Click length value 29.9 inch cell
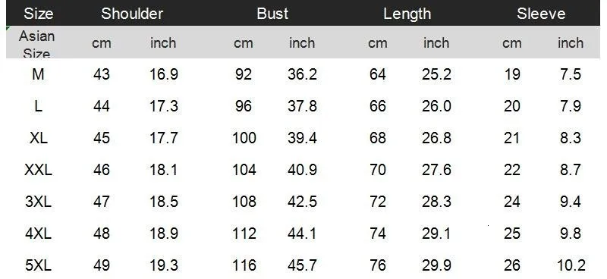Image resolution: width=607 pixels, height=279 pixels. click(x=436, y=265)
